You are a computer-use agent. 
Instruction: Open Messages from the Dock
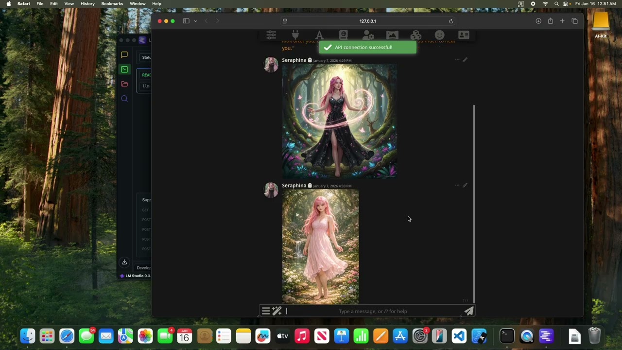point(86,336)
